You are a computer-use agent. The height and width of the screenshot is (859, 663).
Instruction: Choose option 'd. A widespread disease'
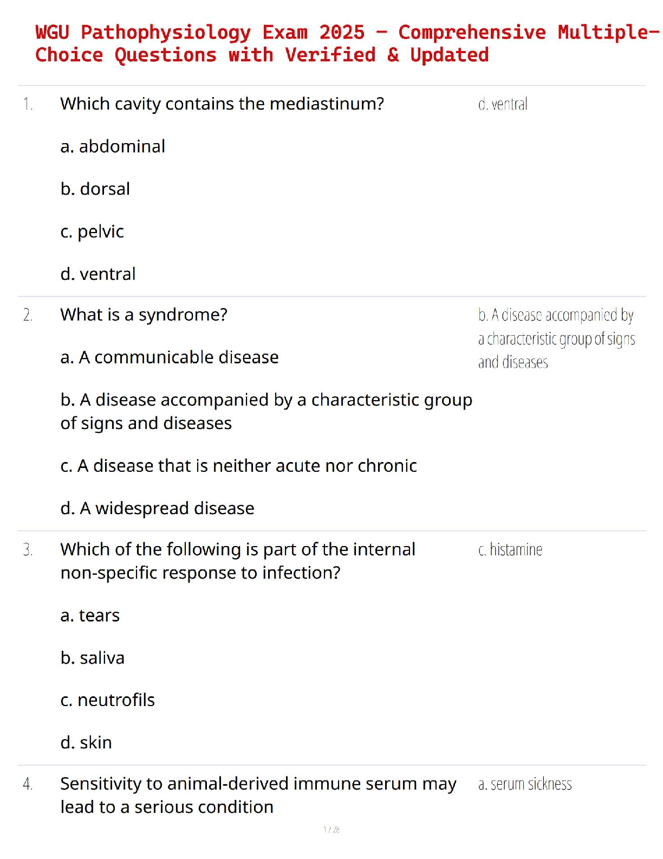[157, 508]
